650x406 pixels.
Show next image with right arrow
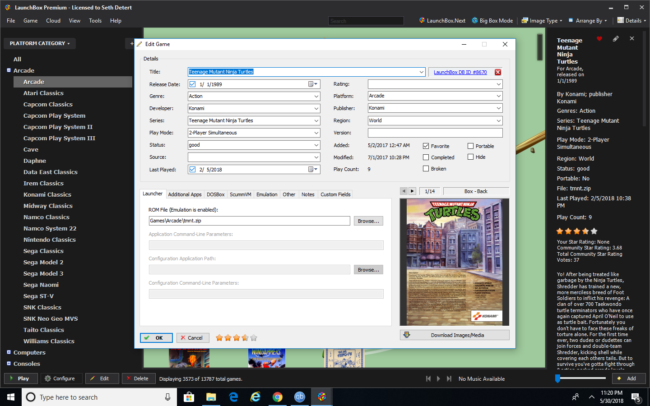point(412,191)
